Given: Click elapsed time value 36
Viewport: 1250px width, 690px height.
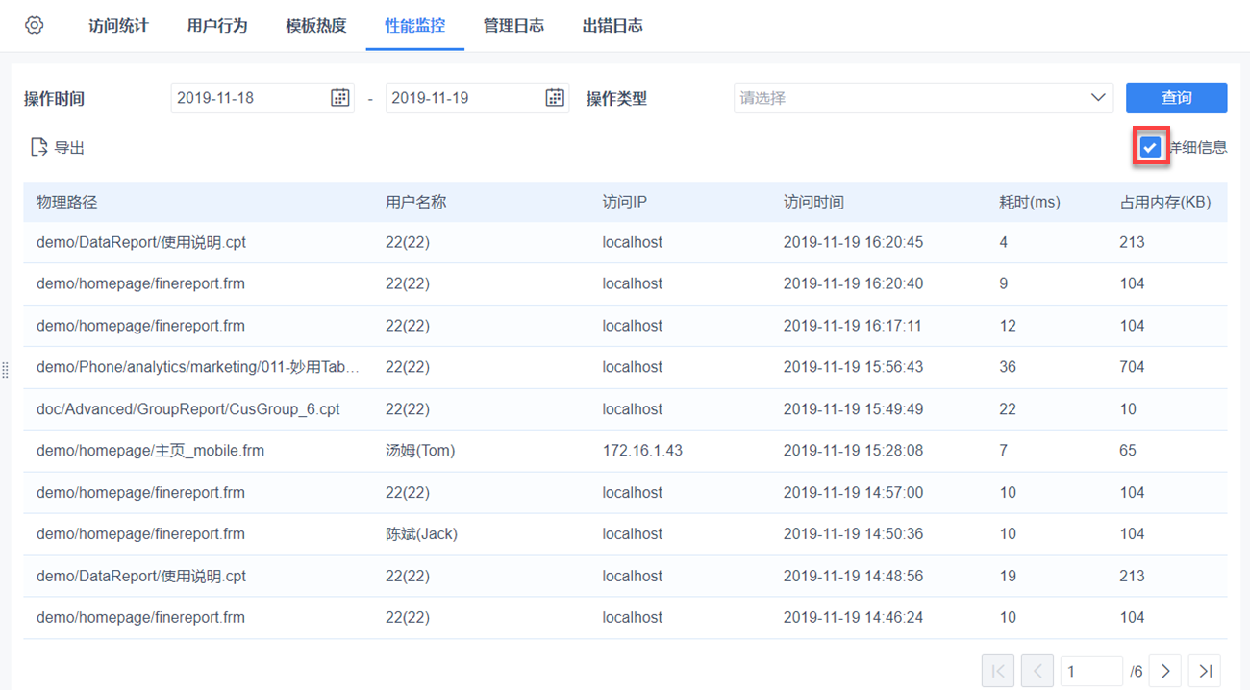Looking at the screenshot, I should pos(1008,367).
